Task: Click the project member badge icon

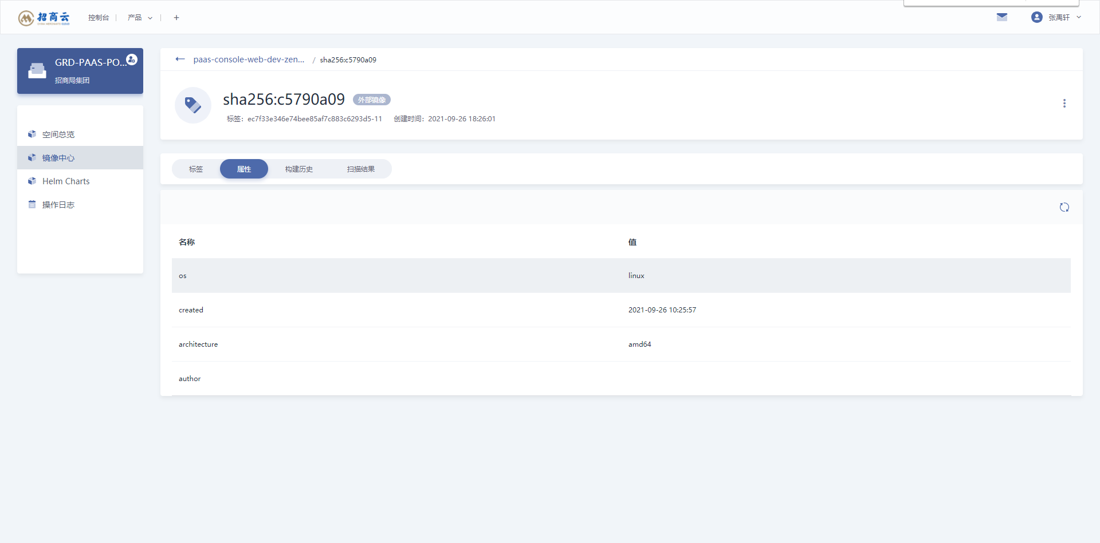Action: pyautogui.click(x=132, y=60)
